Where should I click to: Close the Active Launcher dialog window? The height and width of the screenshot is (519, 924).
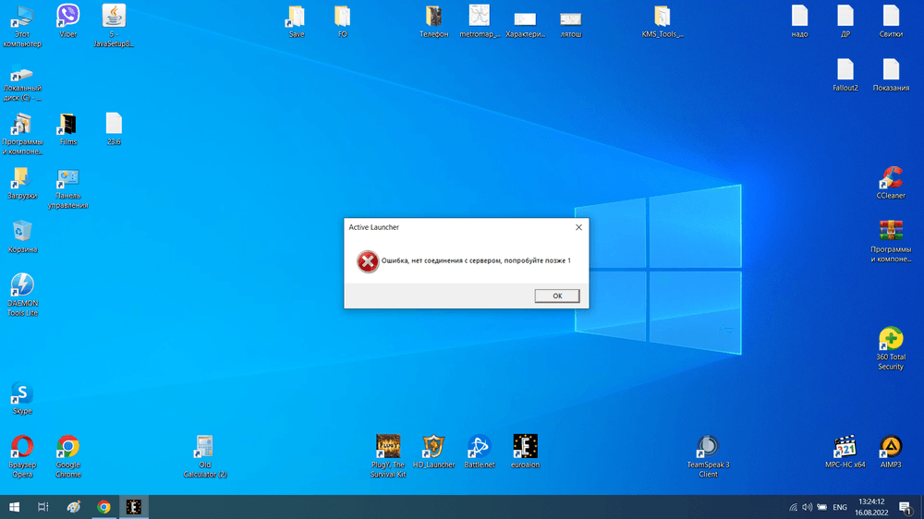[578, 227]
